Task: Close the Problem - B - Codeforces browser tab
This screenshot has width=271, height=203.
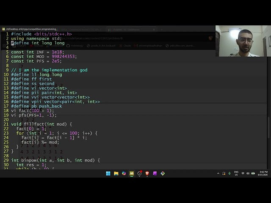Action: pyautogui.click(x=154, y=30)
